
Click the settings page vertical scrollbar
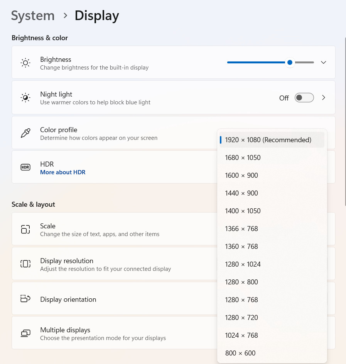pos(345,121)
